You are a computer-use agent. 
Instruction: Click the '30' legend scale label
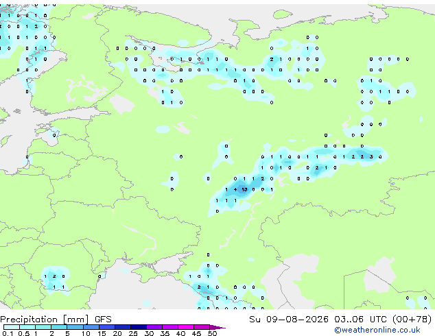(149, 333)
